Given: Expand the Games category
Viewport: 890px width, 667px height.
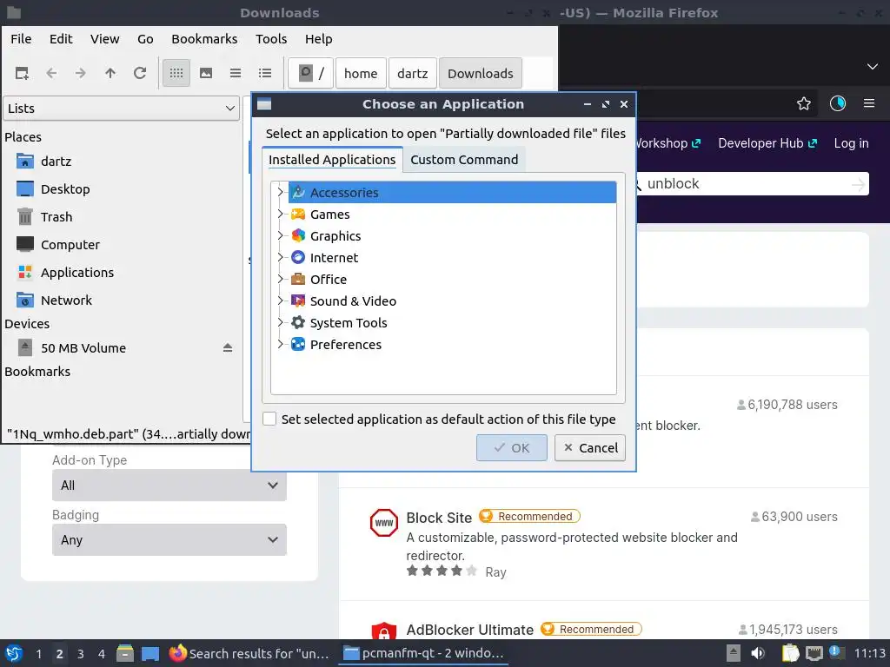Looking at the screenshot, I should 280,214.
